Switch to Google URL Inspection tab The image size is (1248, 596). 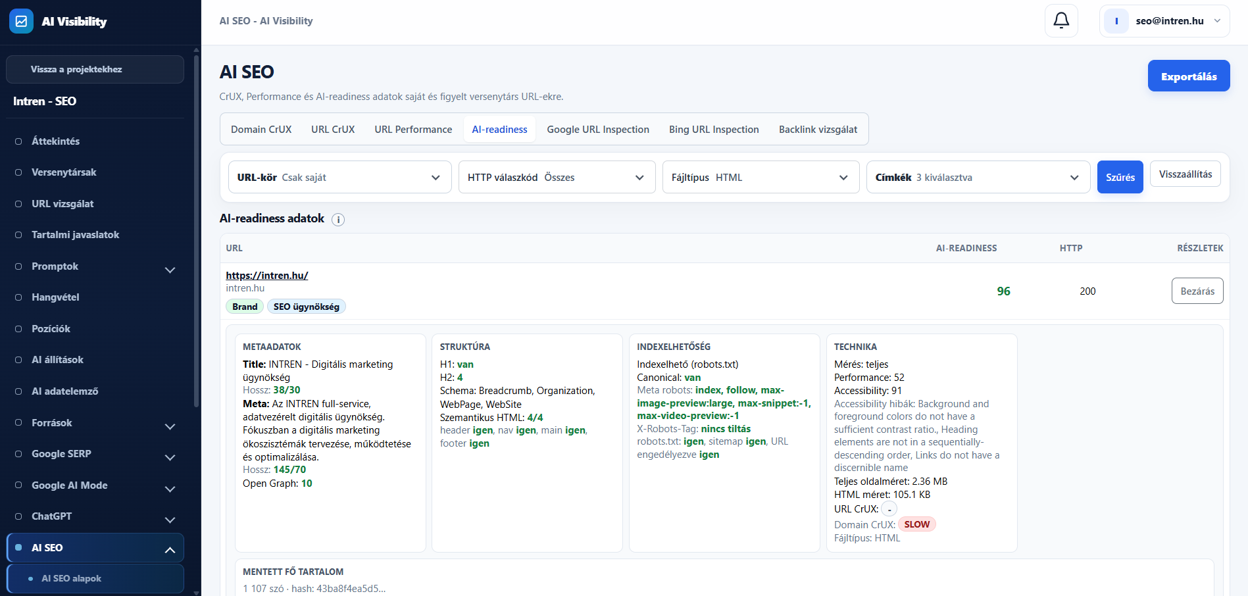point(598,129)
